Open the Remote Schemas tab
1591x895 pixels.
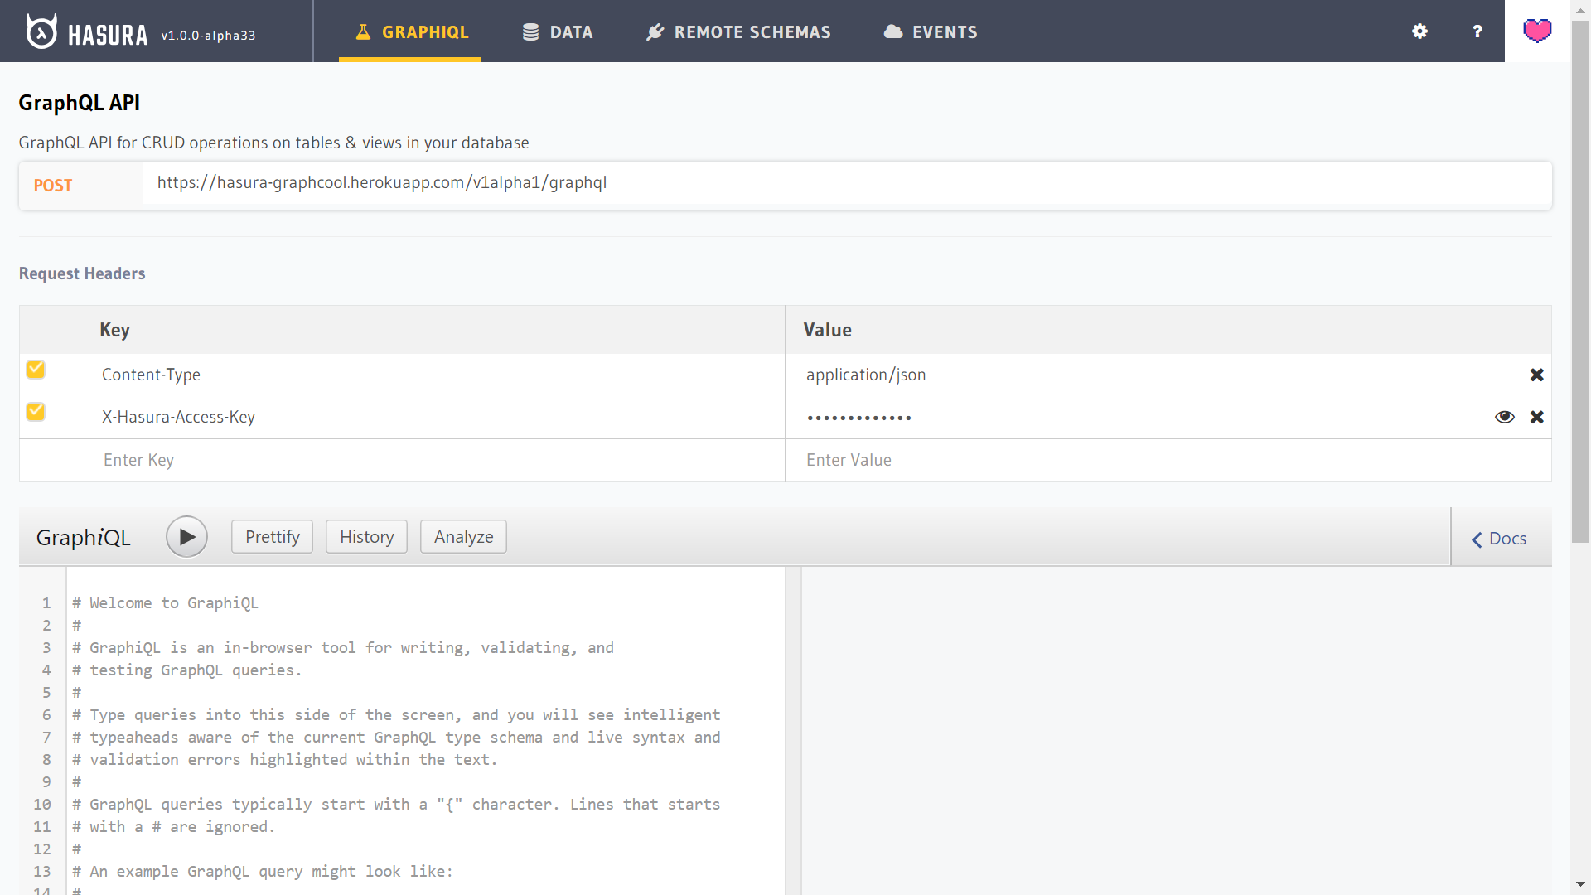pyautogui.click(x=738, y=32)
